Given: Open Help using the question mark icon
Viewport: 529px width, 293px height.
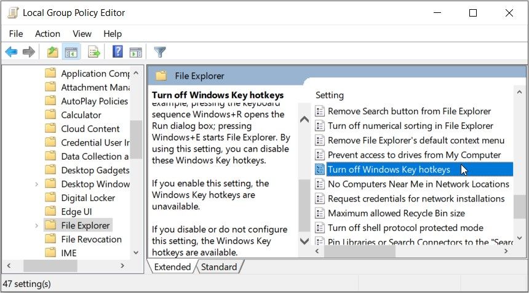Looking at the screenshot, I should point(117,52).
